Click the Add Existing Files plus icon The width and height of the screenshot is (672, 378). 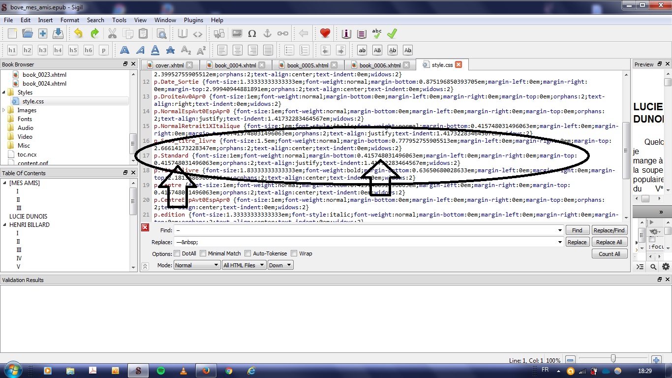43,33
